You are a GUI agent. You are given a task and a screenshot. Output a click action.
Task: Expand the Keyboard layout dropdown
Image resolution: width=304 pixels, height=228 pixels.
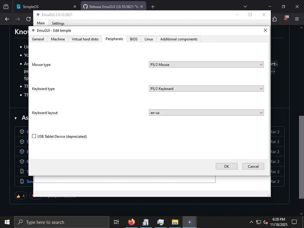(206, 113)
